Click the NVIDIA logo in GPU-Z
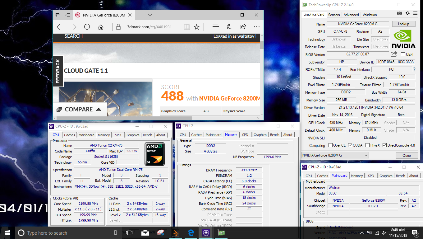 [403, 39]
